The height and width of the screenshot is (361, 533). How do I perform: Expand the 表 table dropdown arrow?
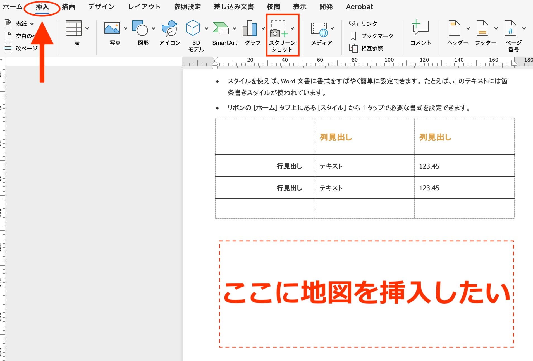87,28
